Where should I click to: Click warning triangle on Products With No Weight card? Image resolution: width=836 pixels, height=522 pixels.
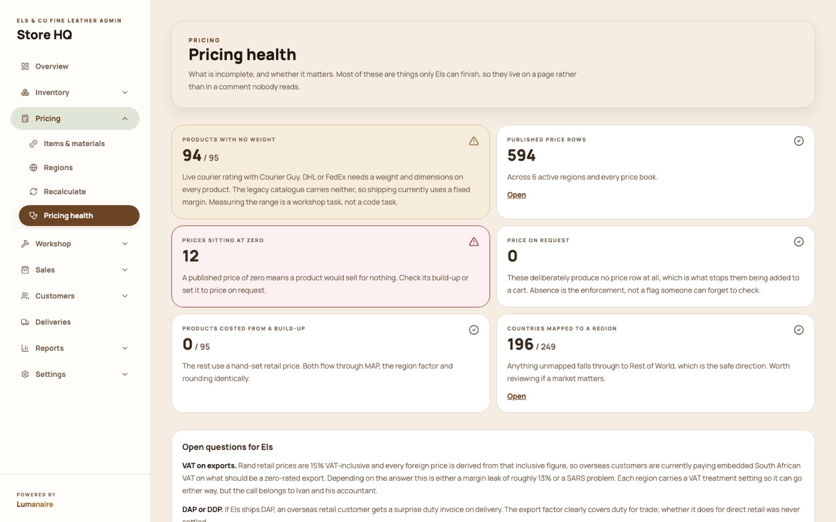(x=474, y=141)
